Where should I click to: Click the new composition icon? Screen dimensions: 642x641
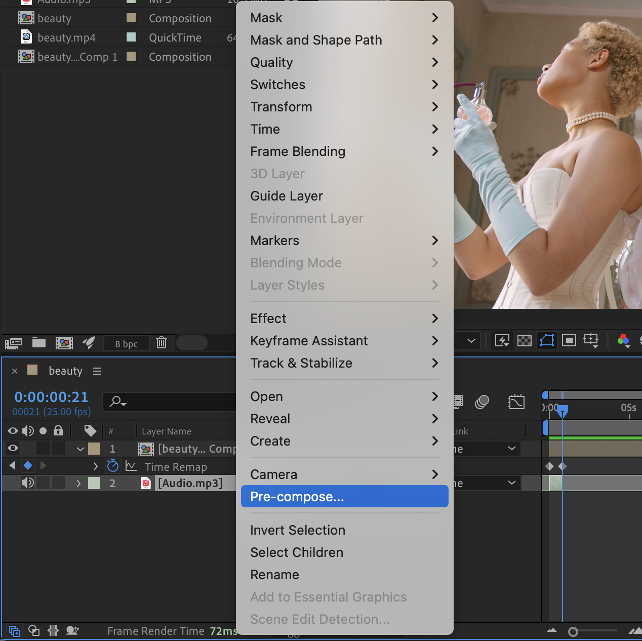click(x=64, y=343)
